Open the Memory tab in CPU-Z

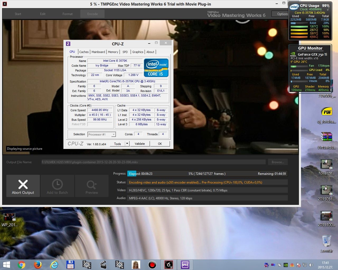(x=113, y=52)
